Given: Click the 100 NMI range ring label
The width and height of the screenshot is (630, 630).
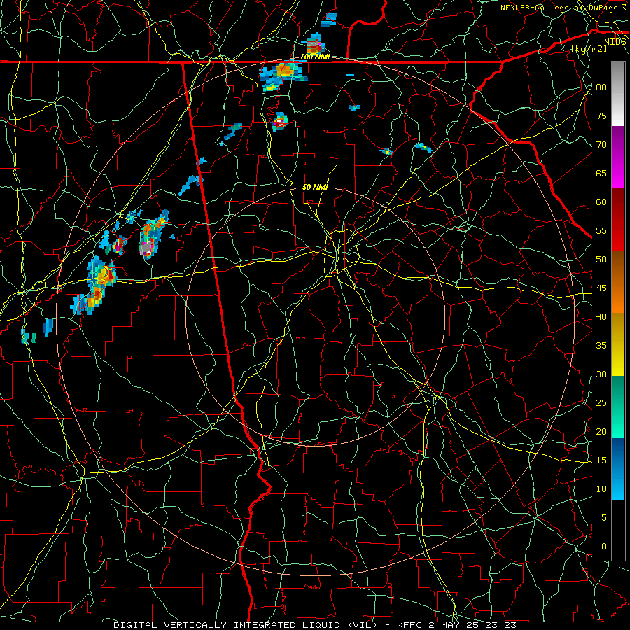Looking at the screenshot, I should pyautogui.click(x=315, y=57).
